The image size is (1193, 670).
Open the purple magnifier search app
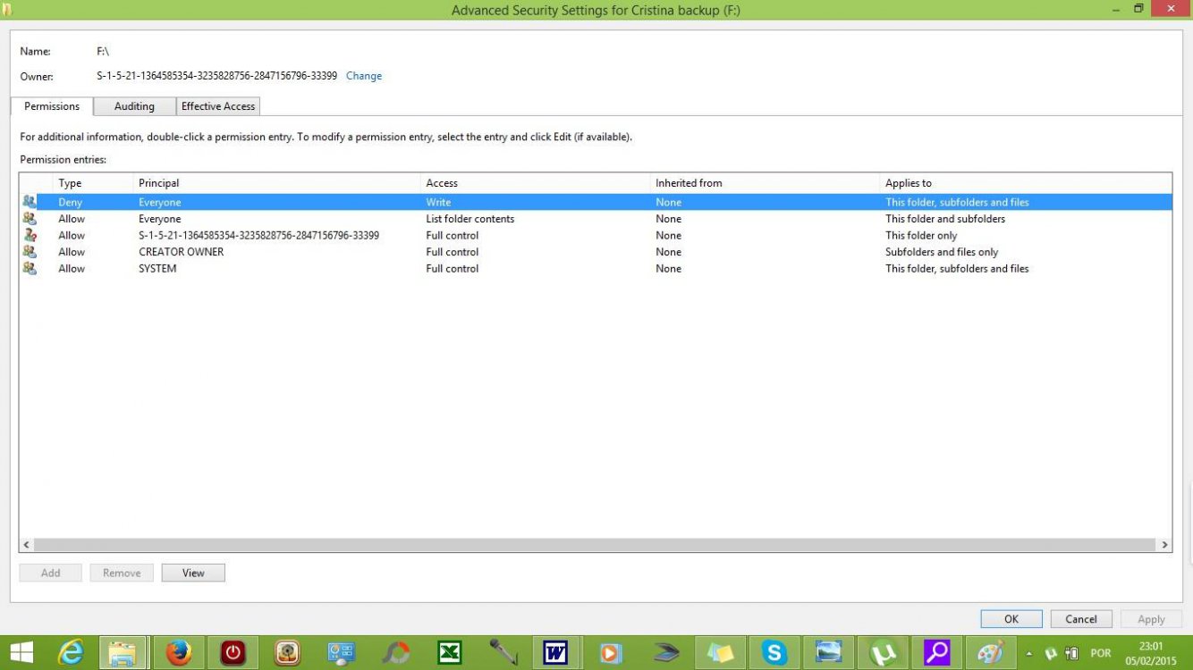pos(936,653)
